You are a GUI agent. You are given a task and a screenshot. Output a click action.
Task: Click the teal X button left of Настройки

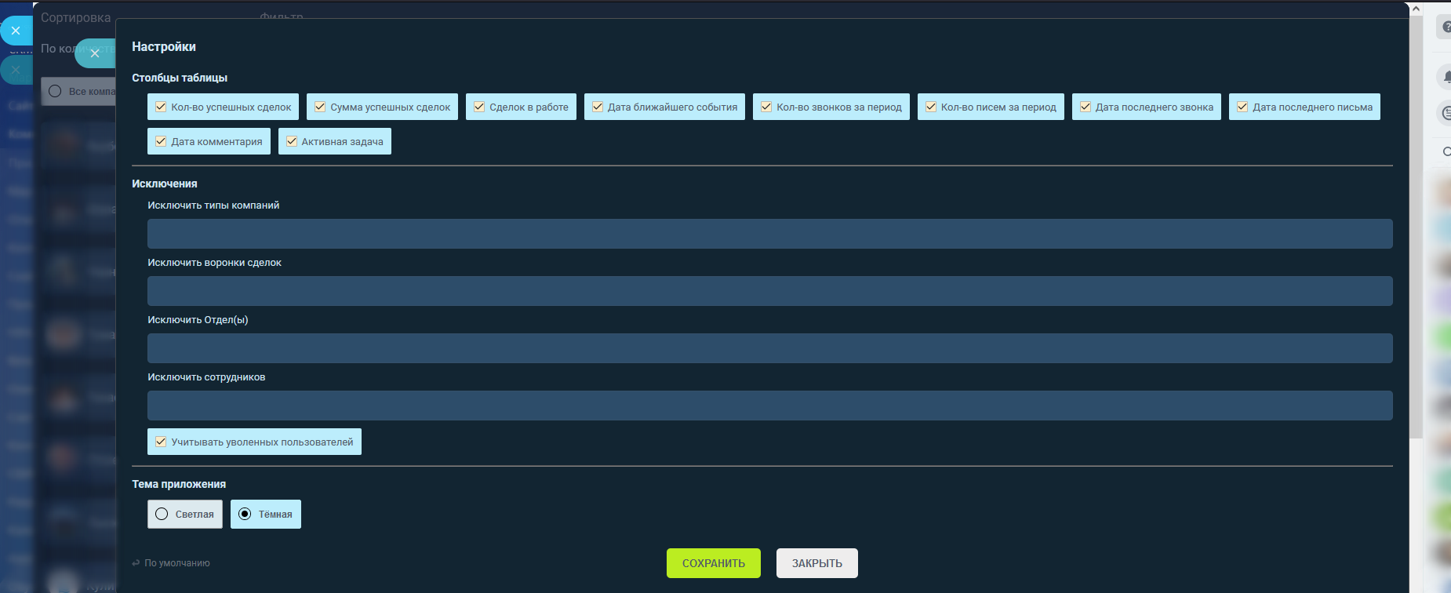(x=95, y=53)
